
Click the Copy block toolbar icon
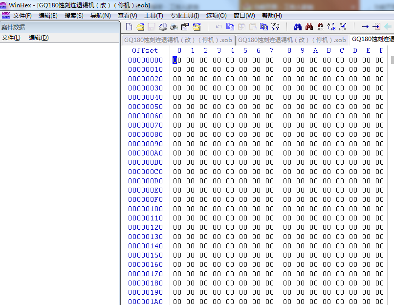(x=230, y=27)
